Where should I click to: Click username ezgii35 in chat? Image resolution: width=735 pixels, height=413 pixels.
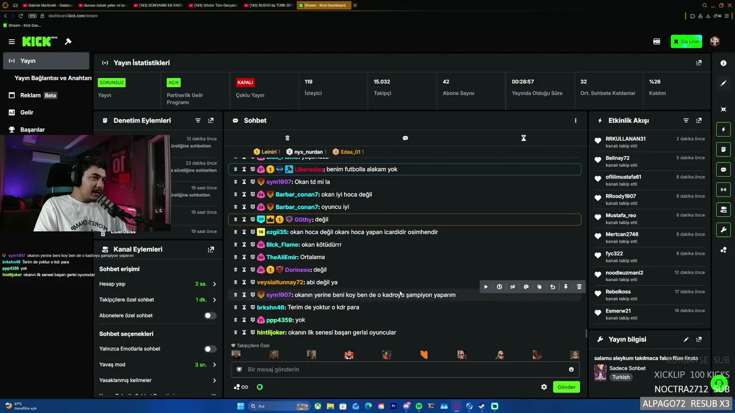pyautogui.click(x=276, y=232)
